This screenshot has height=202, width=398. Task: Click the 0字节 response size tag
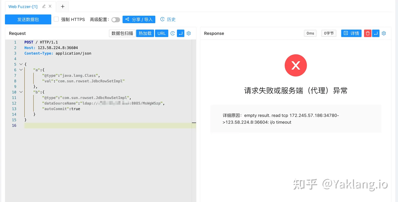(329, 33)
